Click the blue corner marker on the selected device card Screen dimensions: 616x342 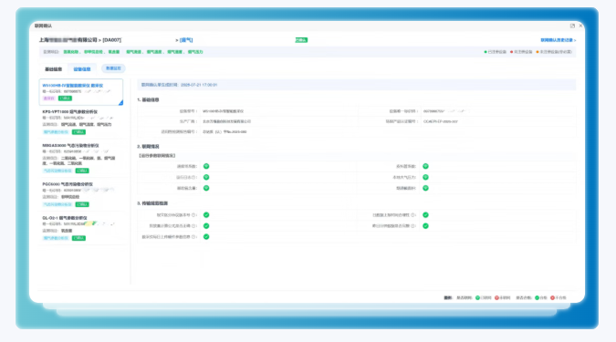coord(121,103)
